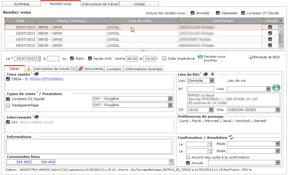
Task: Click the N° street number field
Action: tap(201, 89)
